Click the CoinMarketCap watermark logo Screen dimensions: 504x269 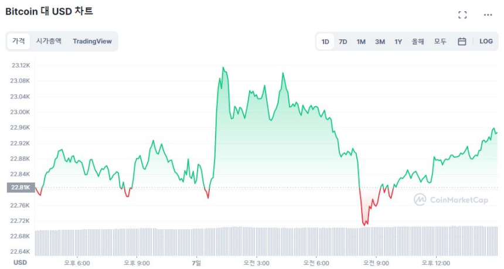pos(451,200)
